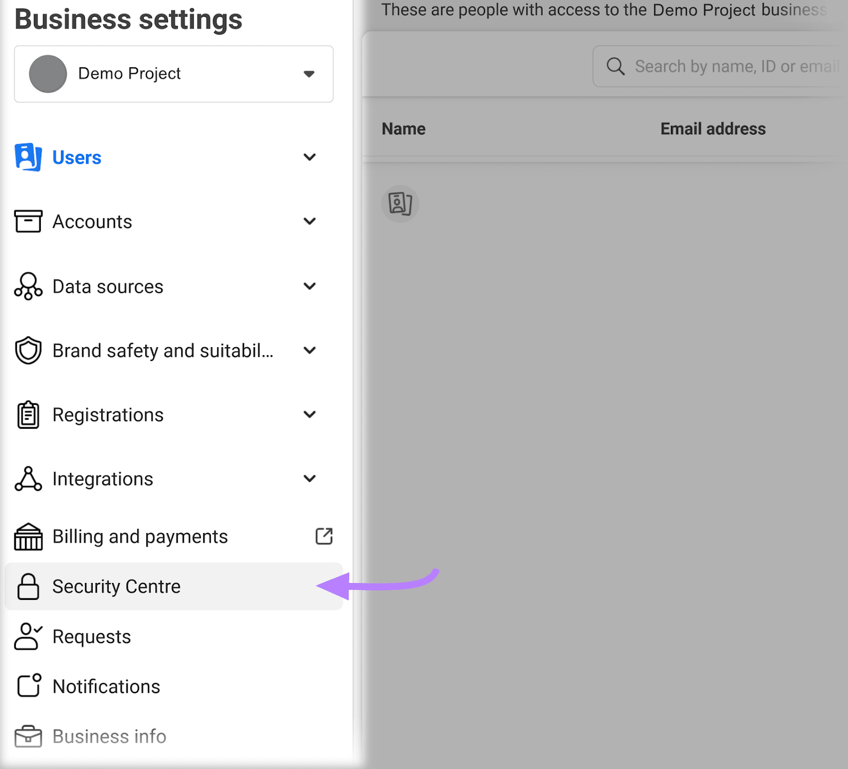Click the user avatar under Name column
Image resolution: width=848 pixels, height=769 pixels.
[x=400, y=204]
